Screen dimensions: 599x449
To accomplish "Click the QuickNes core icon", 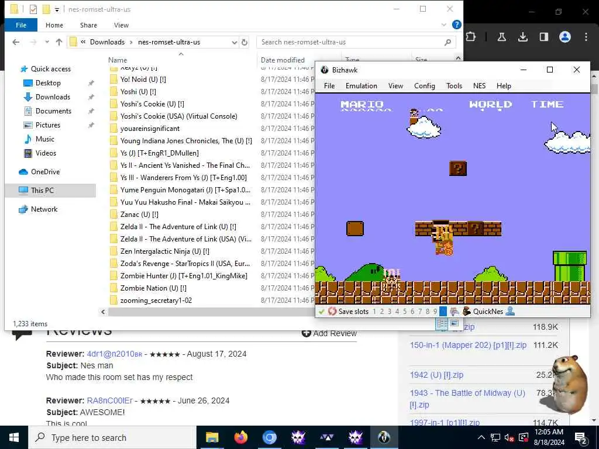I will pos(466,311).
